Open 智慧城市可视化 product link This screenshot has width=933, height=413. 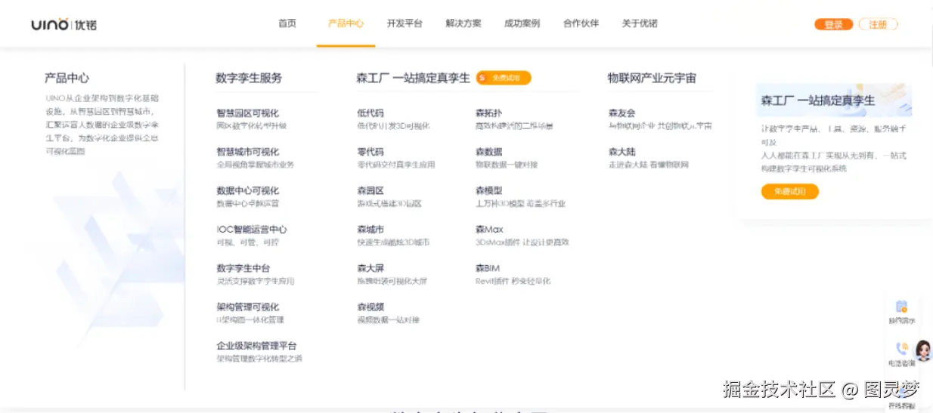click(247, 152)
